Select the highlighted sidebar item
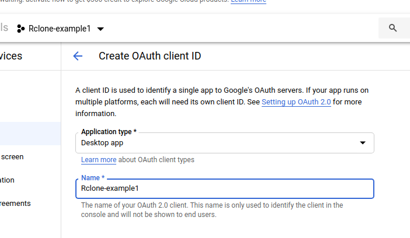The width and height of the screenshot is (410, 238). 30,134
